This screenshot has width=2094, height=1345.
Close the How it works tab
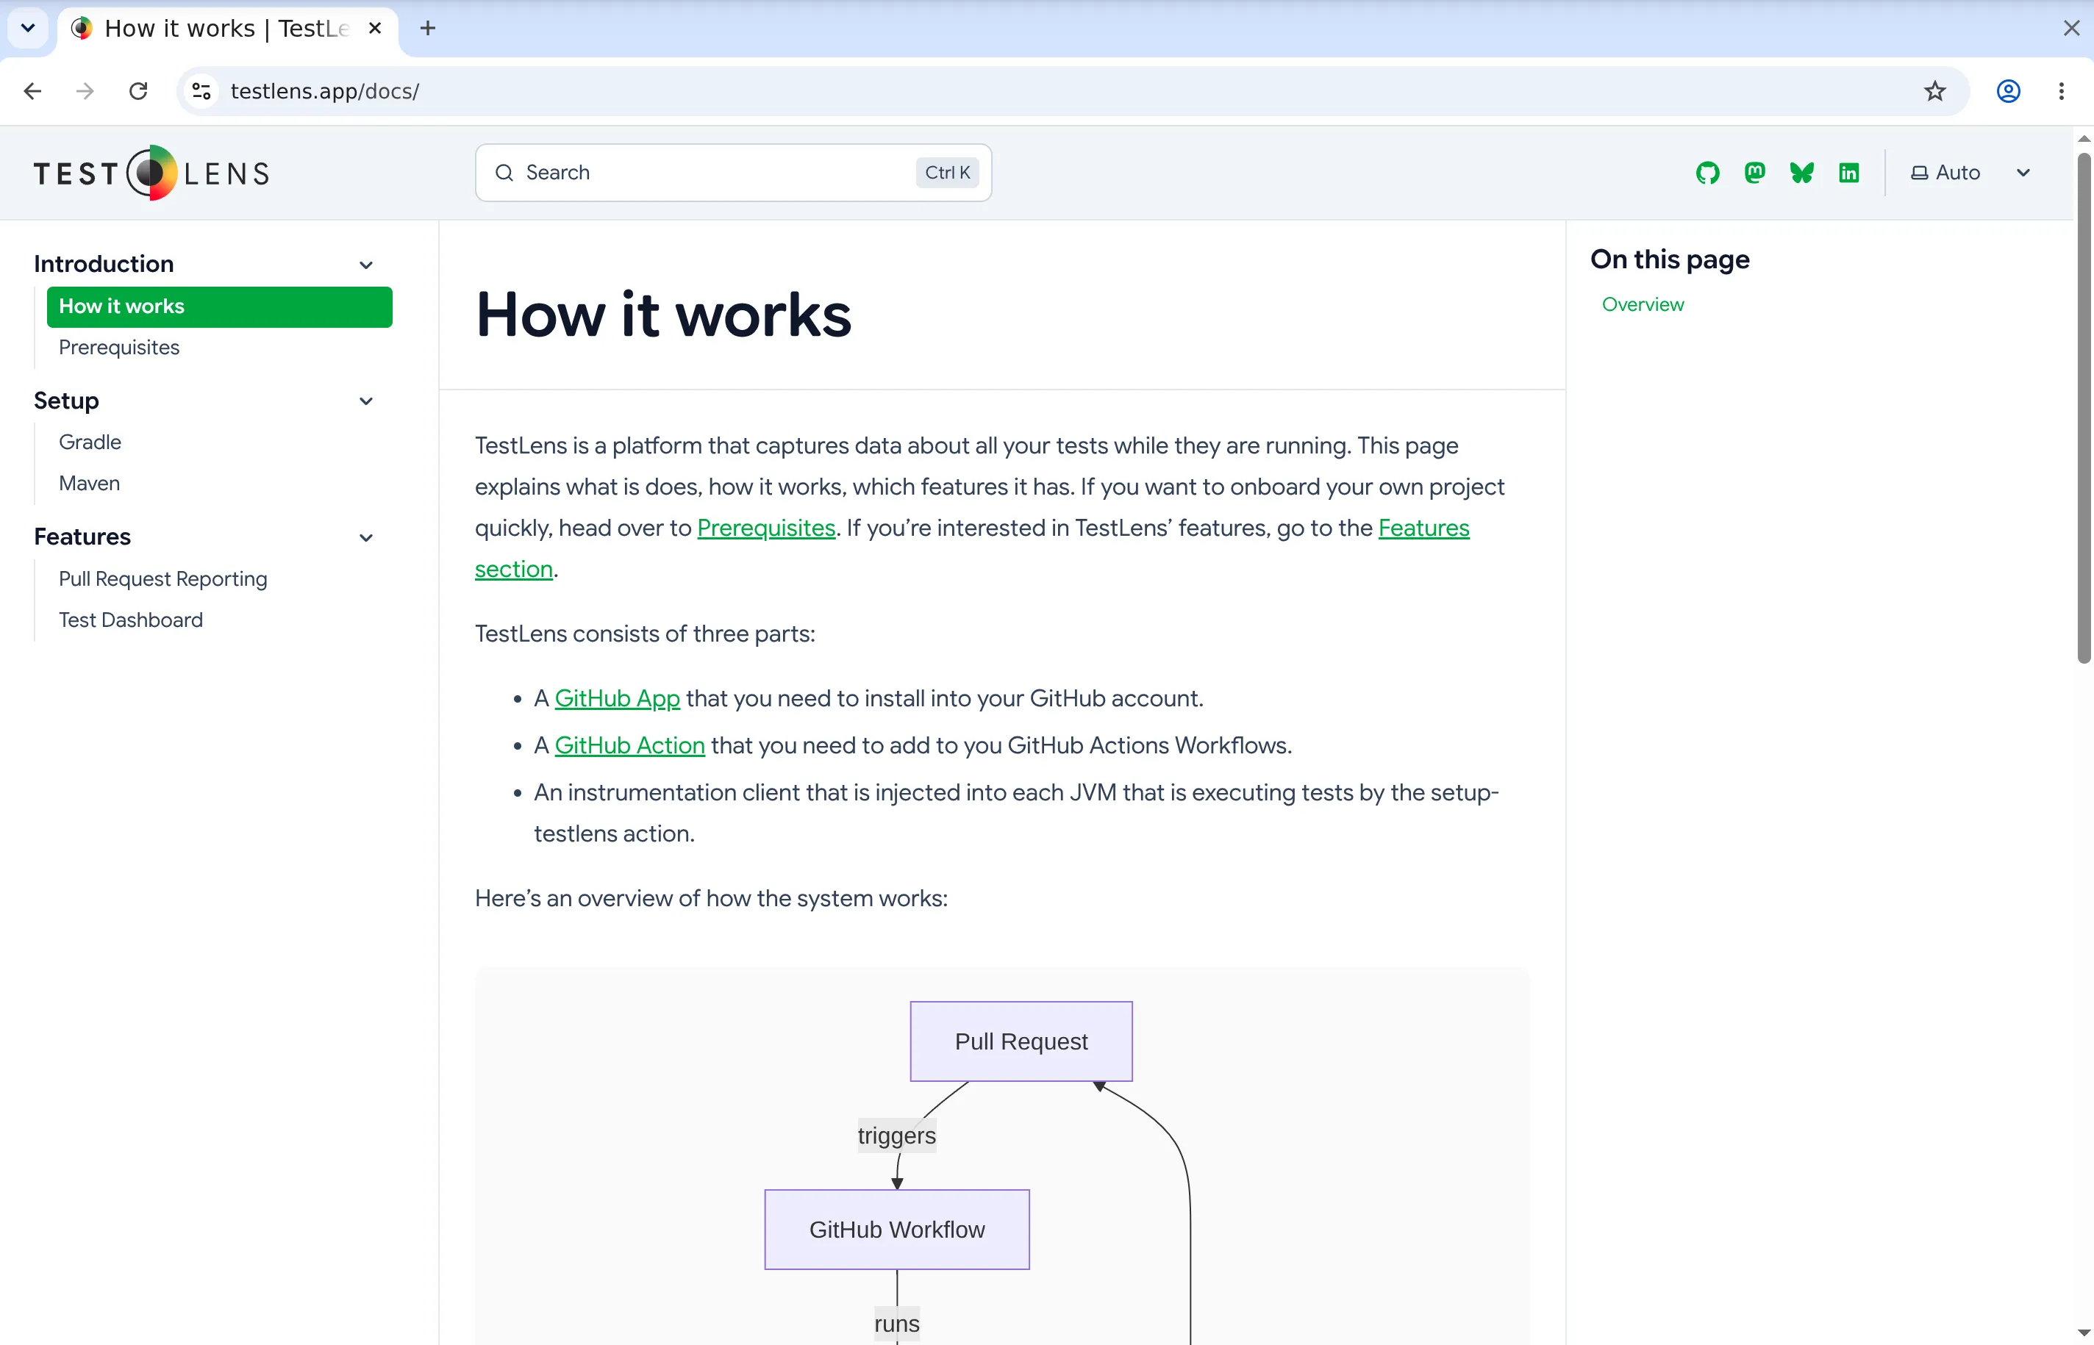[x=375, y=28]
